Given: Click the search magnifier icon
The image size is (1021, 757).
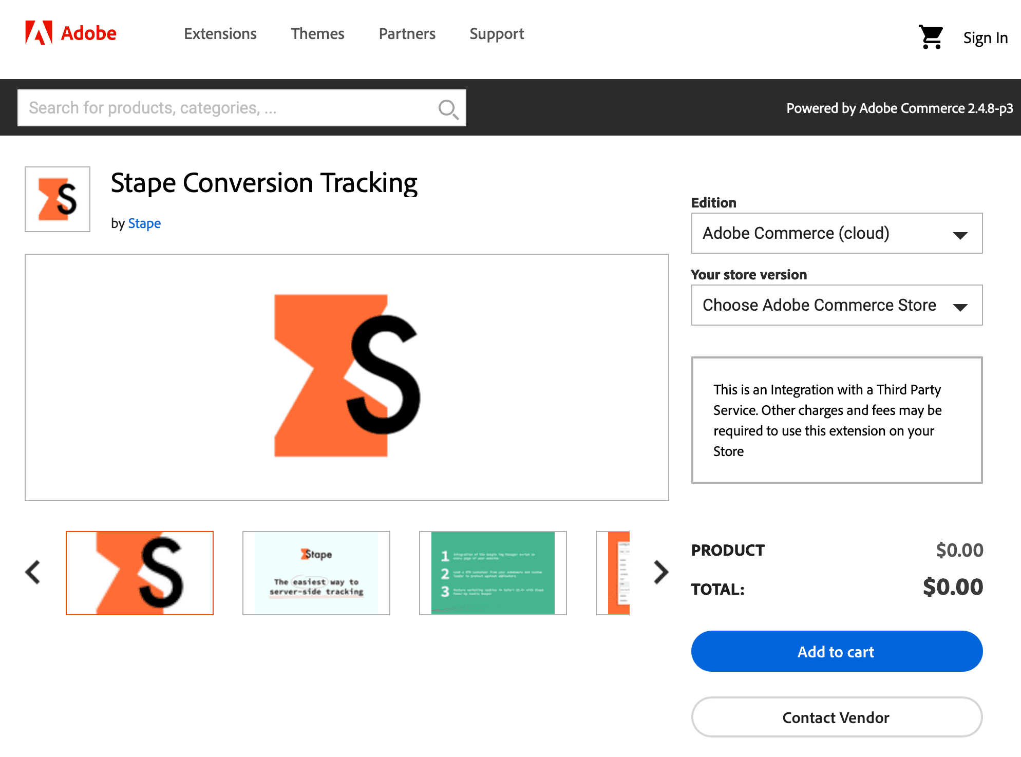Looking at the screenshot, I should pos(448,108).
